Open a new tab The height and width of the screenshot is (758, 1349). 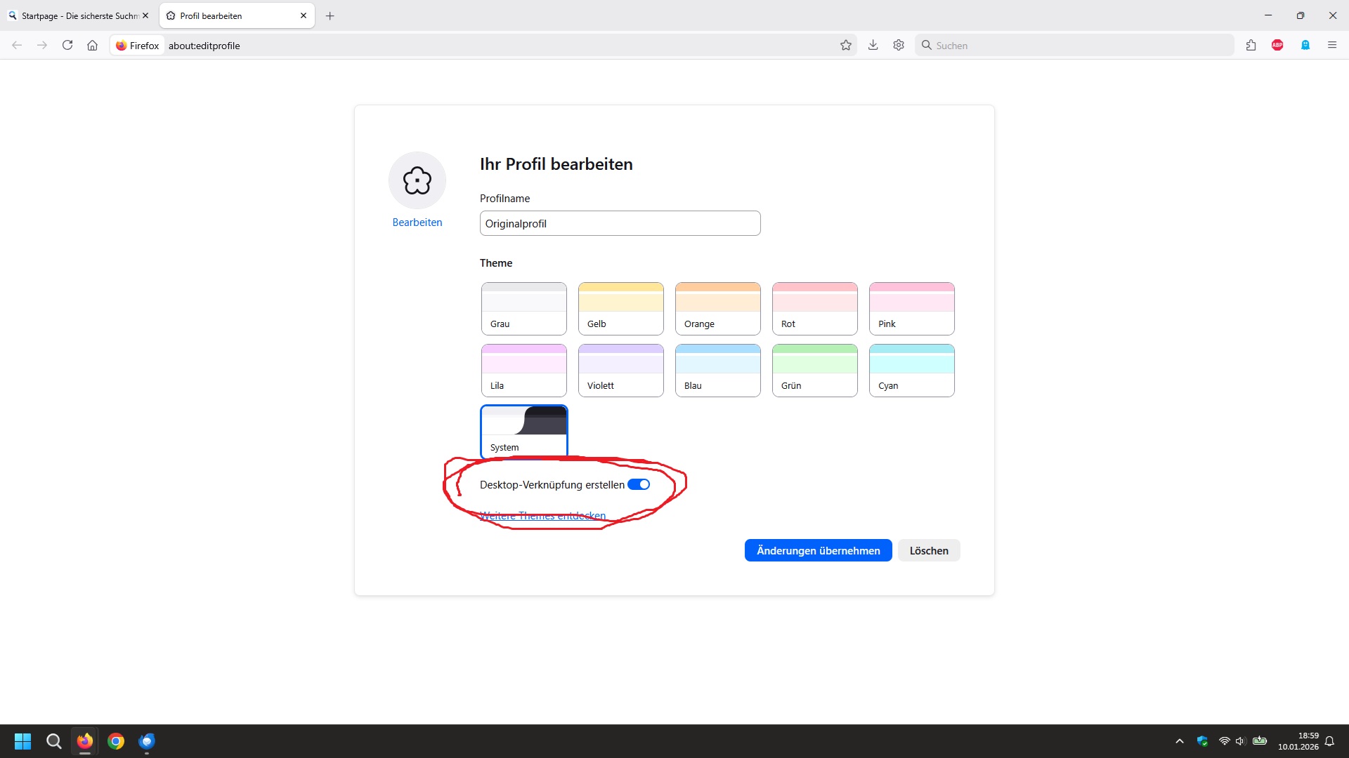[330, 15]
